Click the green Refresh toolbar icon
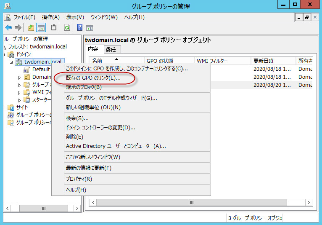 [67, 28]
